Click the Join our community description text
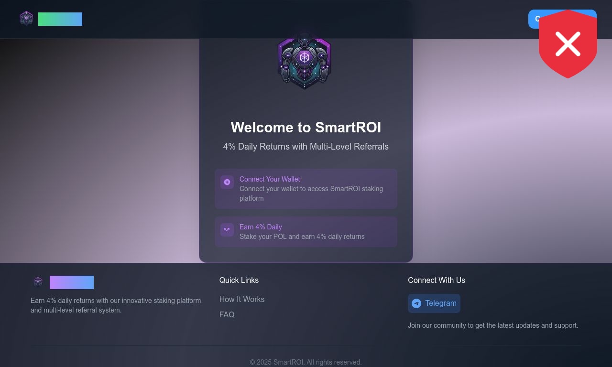The width and height of the screenshot is (612, 367). click(493, 325)
